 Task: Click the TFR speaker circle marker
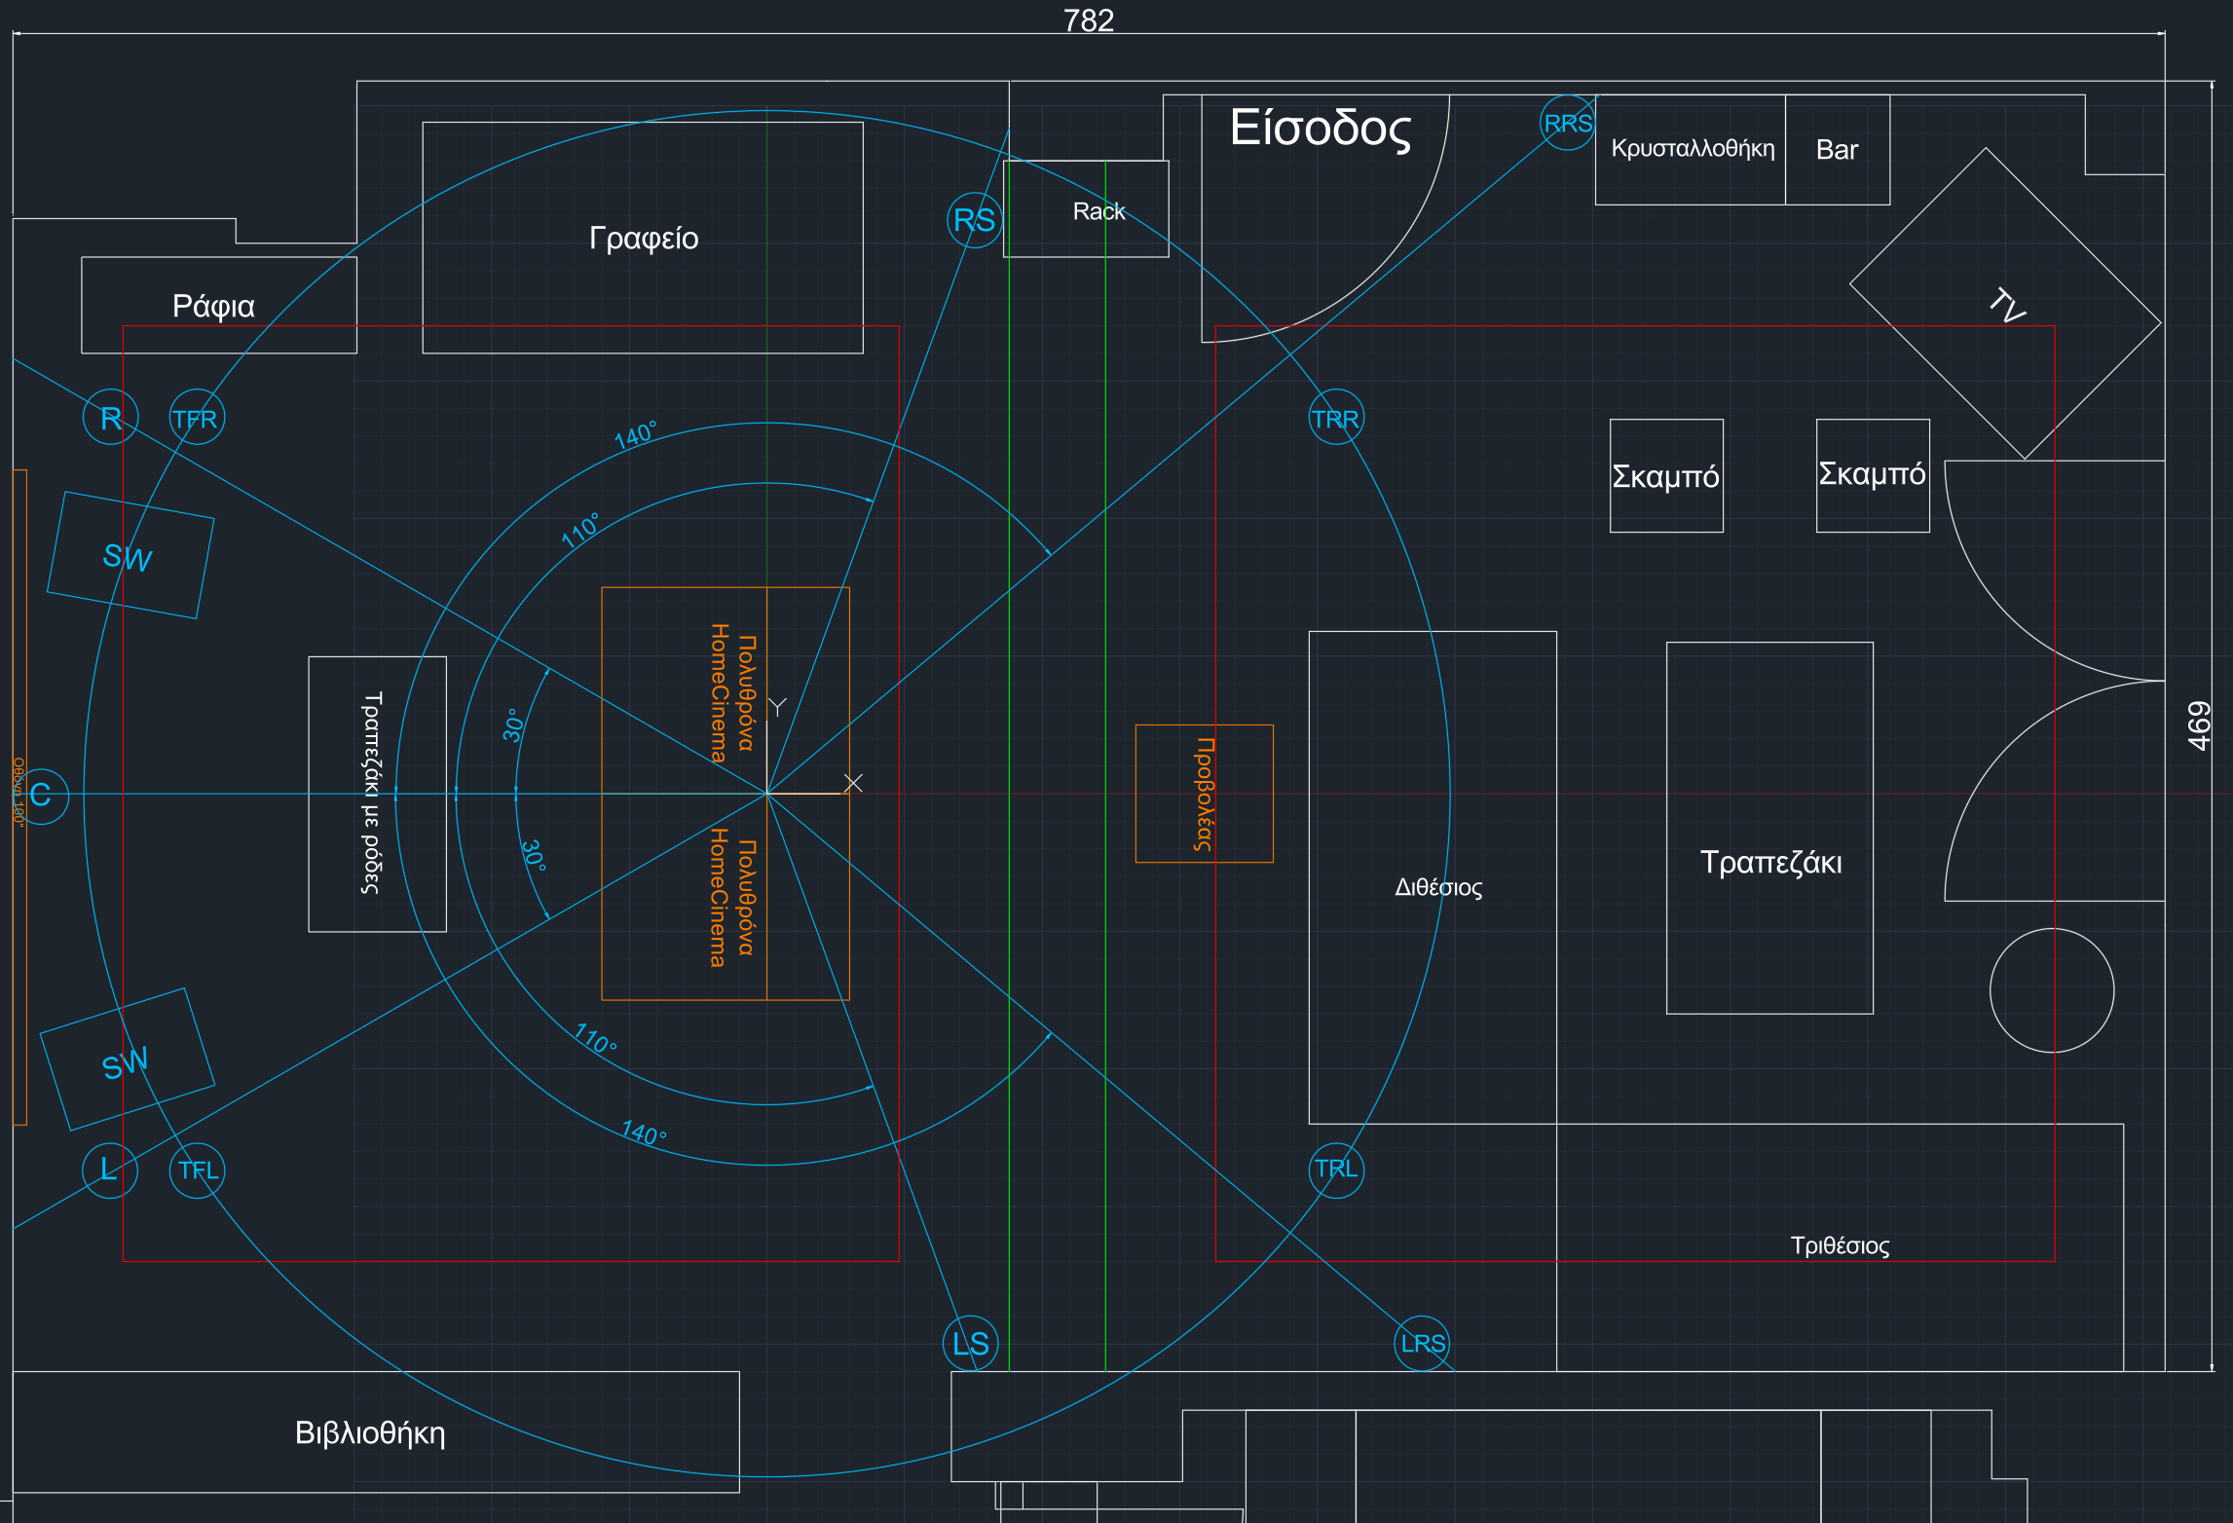pos(197,419)
